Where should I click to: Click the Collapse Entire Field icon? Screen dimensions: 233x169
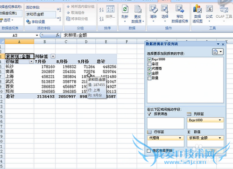tap(59, 19)
